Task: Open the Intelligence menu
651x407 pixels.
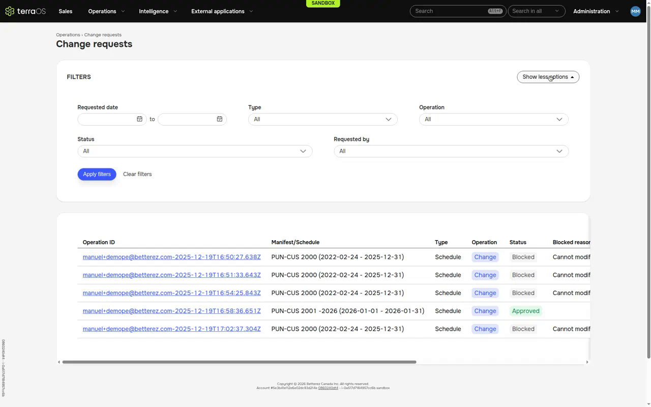Action: (158, 11)
